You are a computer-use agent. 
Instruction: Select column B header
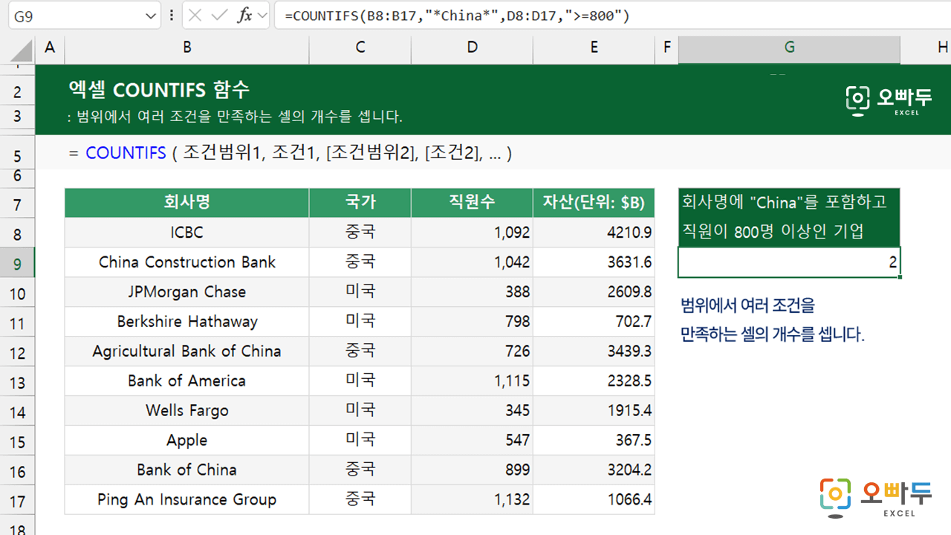click(187, 48)
